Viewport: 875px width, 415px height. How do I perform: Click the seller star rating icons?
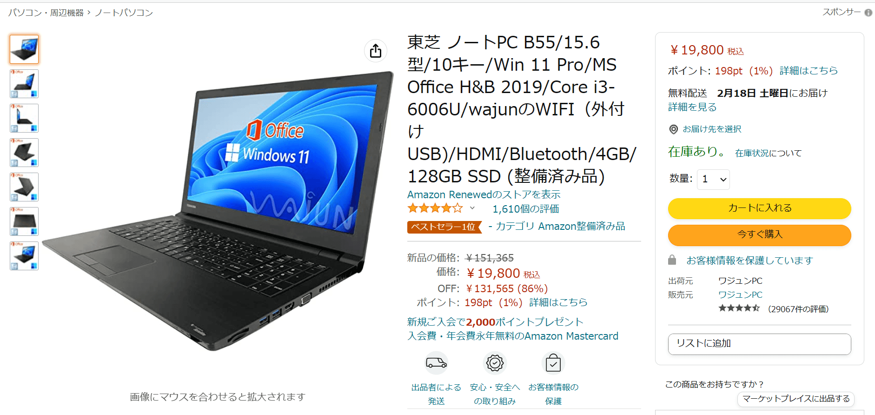(x=739, y=308)
